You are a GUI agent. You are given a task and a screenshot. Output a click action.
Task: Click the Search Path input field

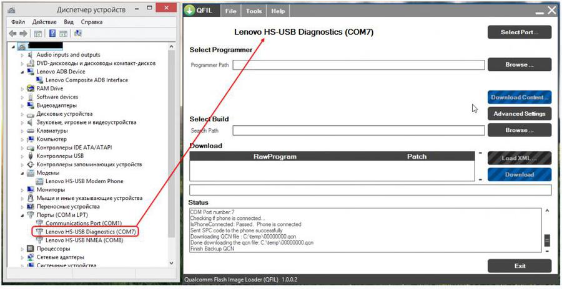pos(359,131)
